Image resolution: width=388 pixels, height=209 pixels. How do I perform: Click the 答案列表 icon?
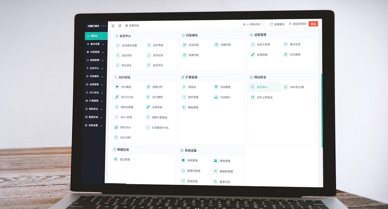click(184, 55)
